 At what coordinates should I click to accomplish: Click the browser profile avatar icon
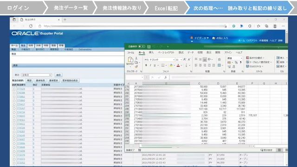(x=275, y=26)
